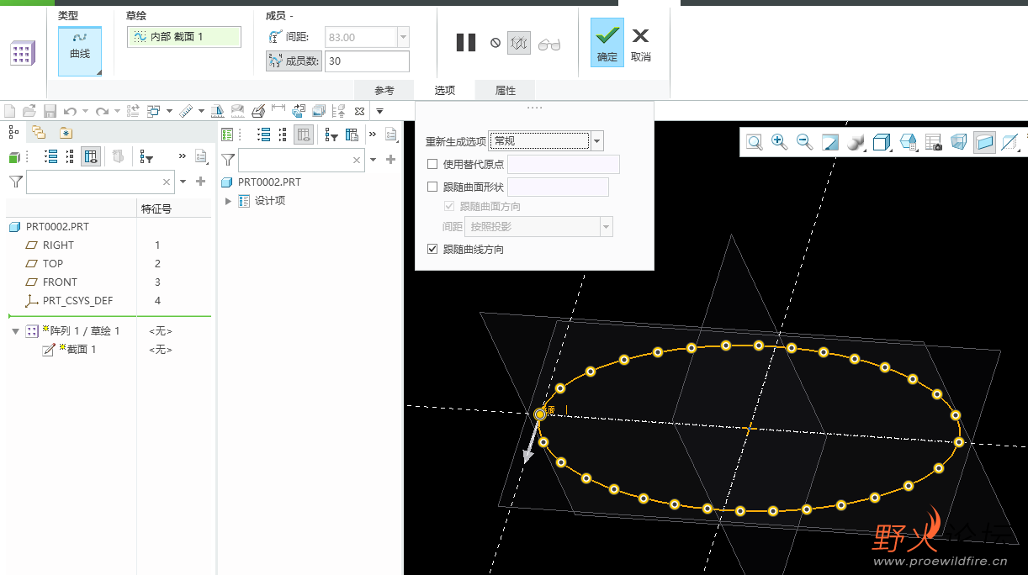1028x575 pixels.
Task: Click the Zoom In magnifier icon
Action: 780,142
